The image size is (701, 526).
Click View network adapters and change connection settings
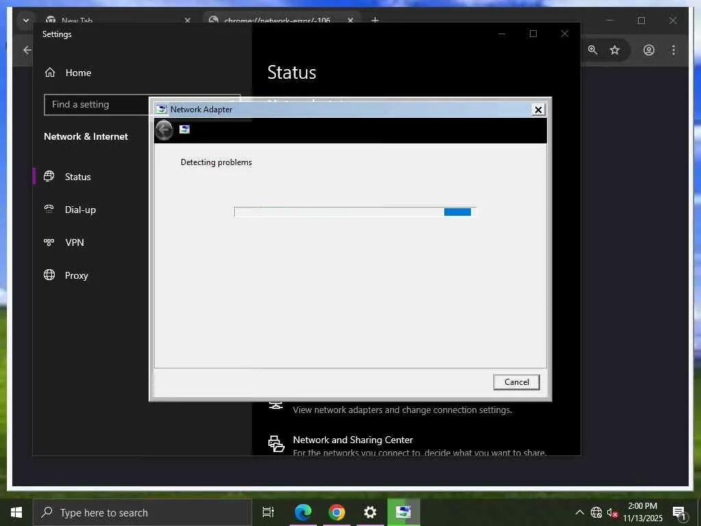pyautogui.click(x=403, y=410)
